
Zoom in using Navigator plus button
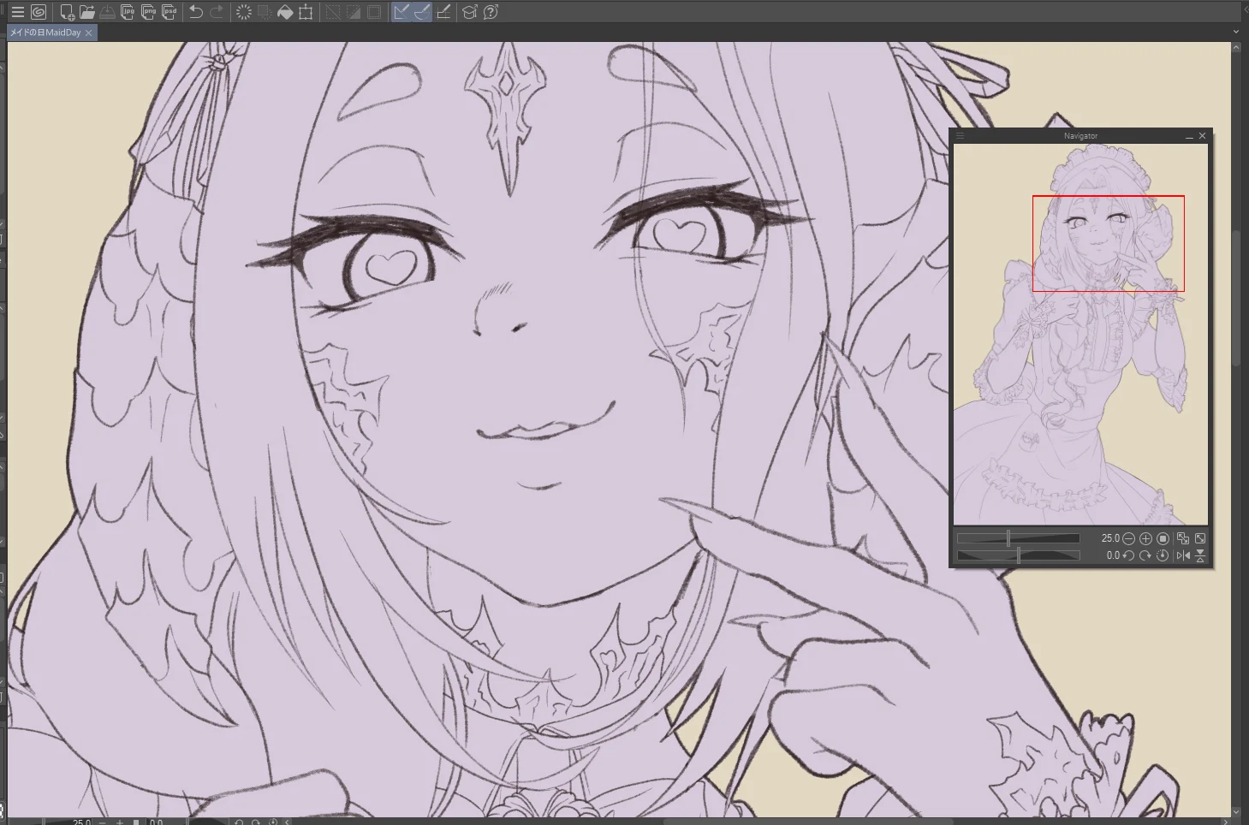[1145, 538]
